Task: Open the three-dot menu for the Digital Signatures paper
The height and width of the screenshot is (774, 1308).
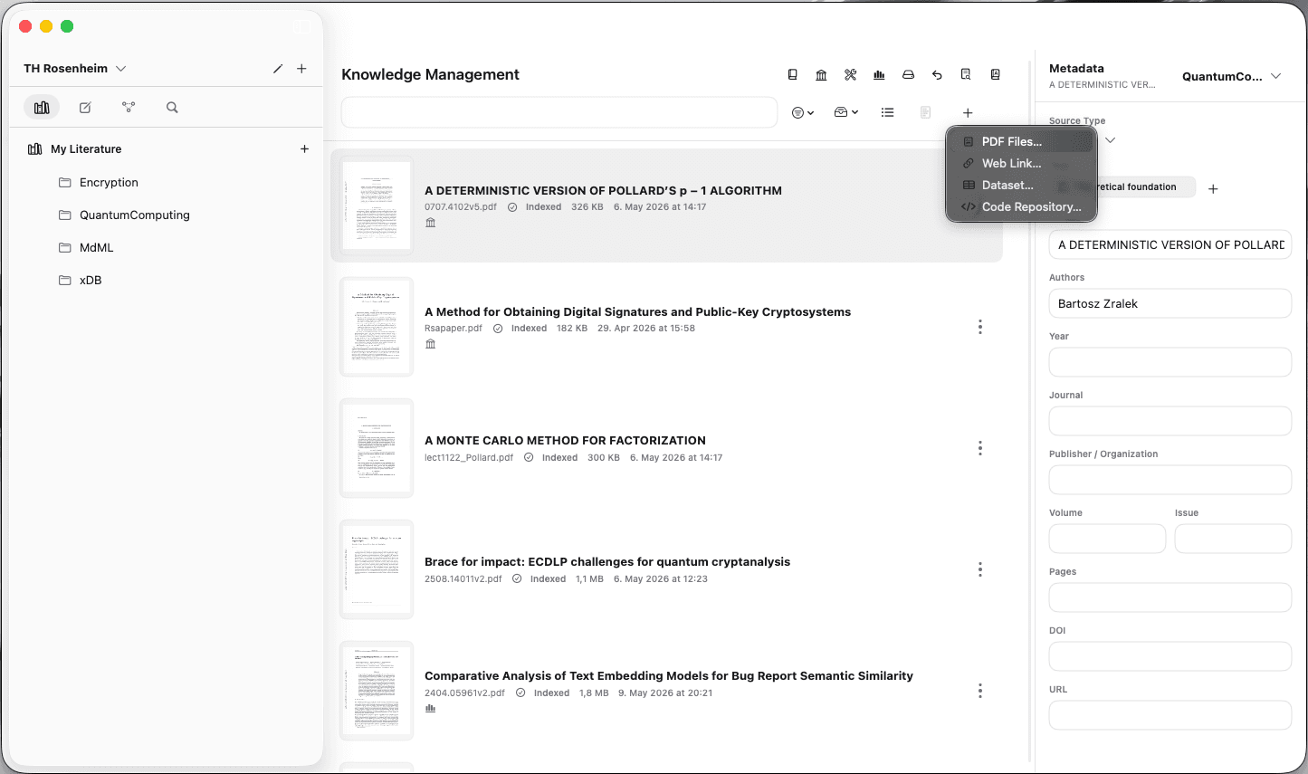Action: click(979, 327)
